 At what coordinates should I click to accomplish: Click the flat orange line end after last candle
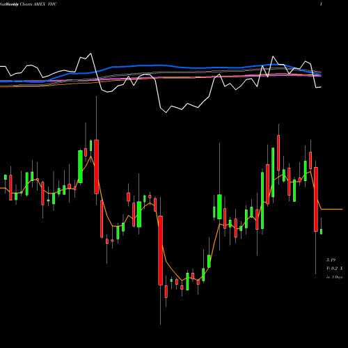coord(332,209)
